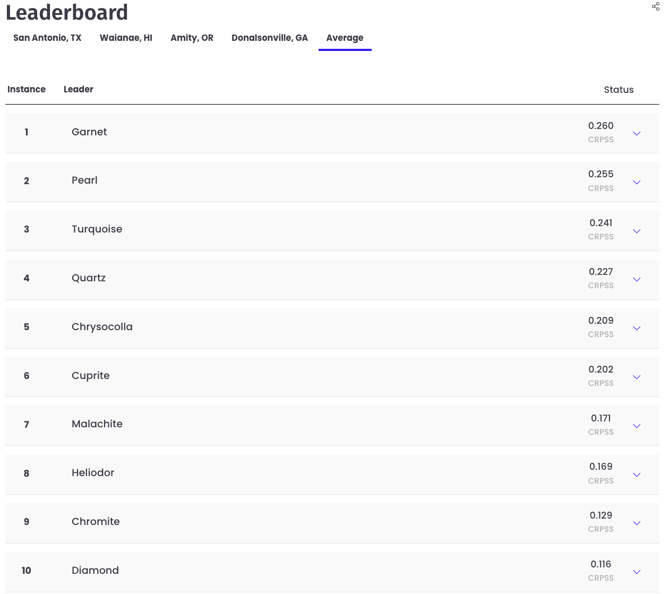Show Malachite details via chevron

637,426
